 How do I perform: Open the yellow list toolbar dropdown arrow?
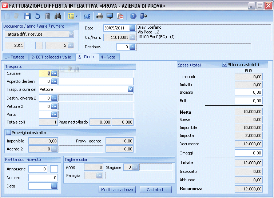(x=76, y=16)
